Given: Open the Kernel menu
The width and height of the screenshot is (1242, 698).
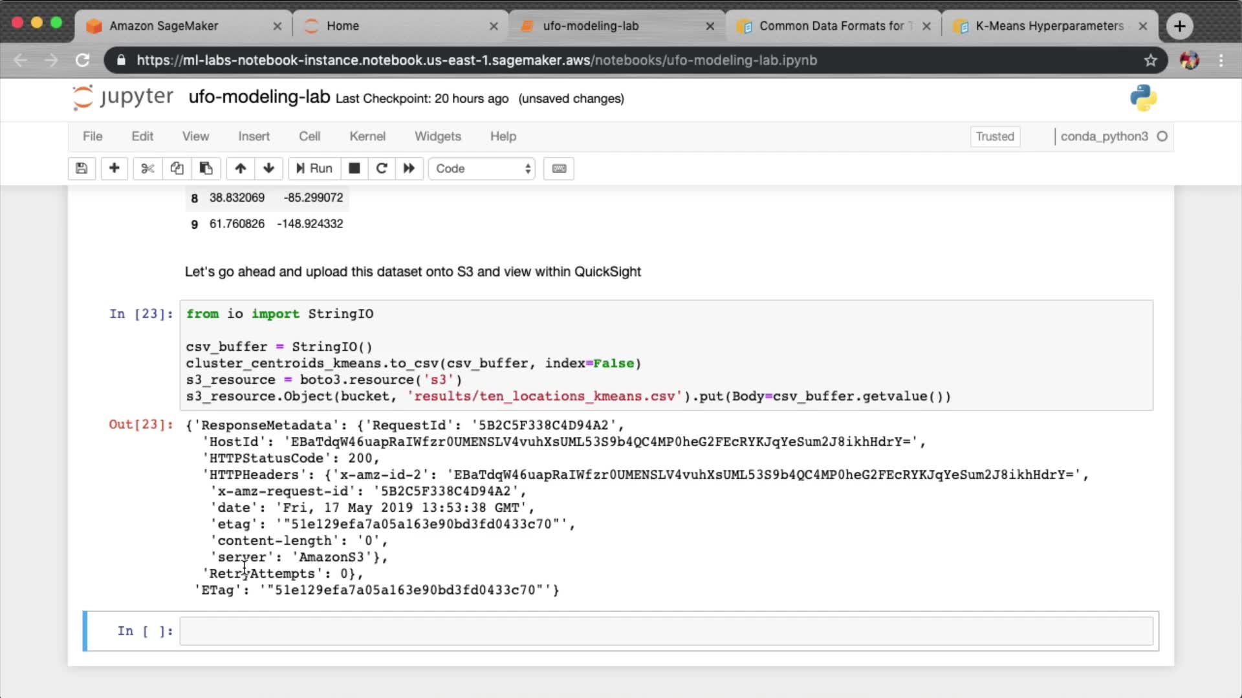Looking at the screenshot, I should 367,136.
